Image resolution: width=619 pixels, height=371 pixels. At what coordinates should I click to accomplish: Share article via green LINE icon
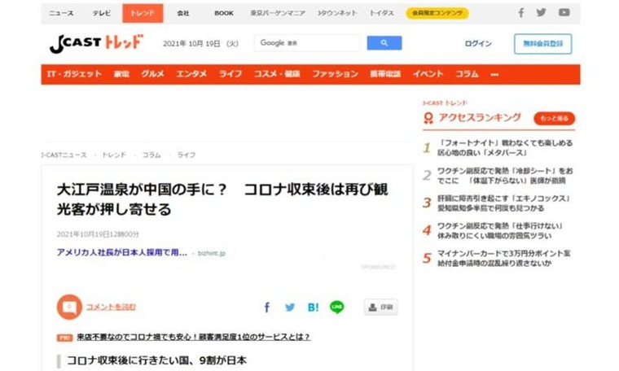coord(336,308)
